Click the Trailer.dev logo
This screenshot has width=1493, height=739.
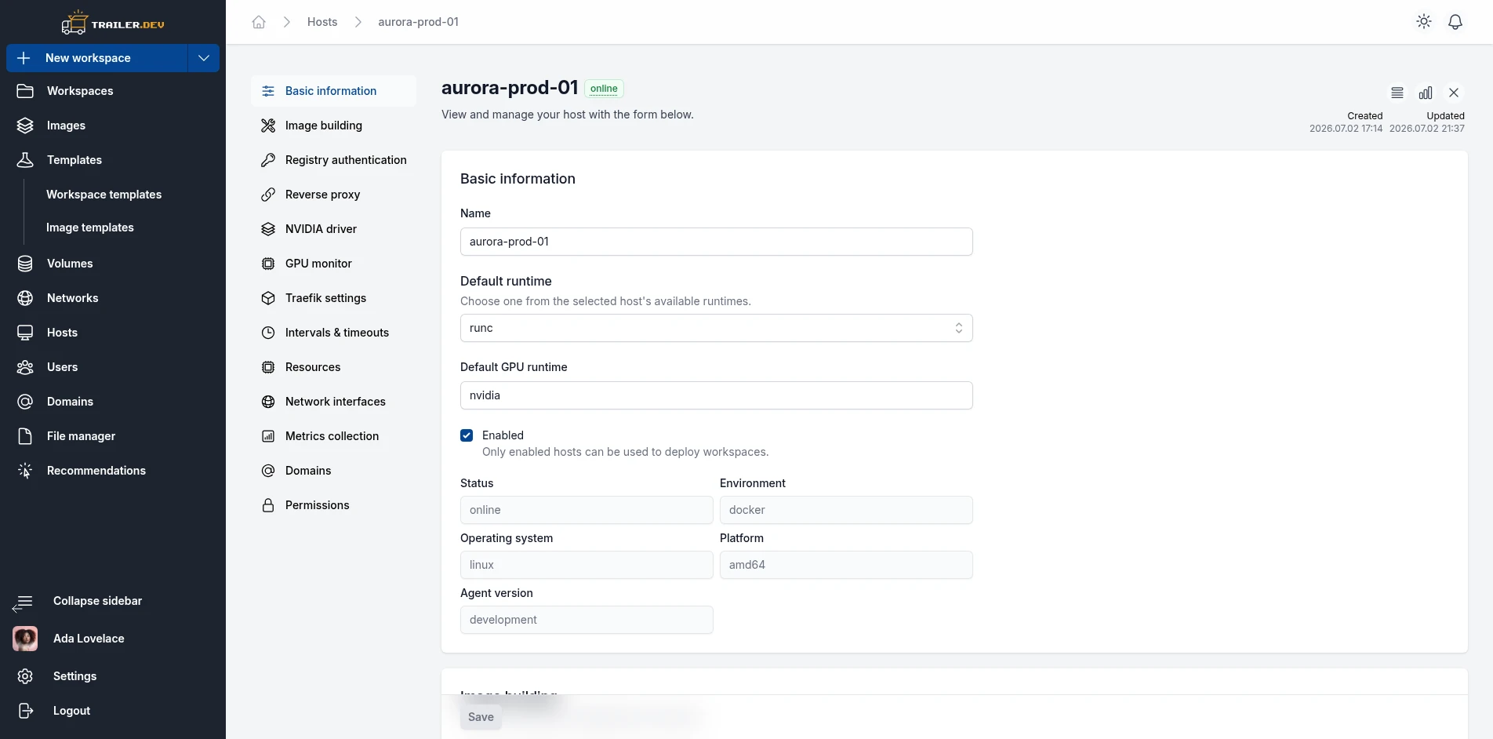(113, 23)
